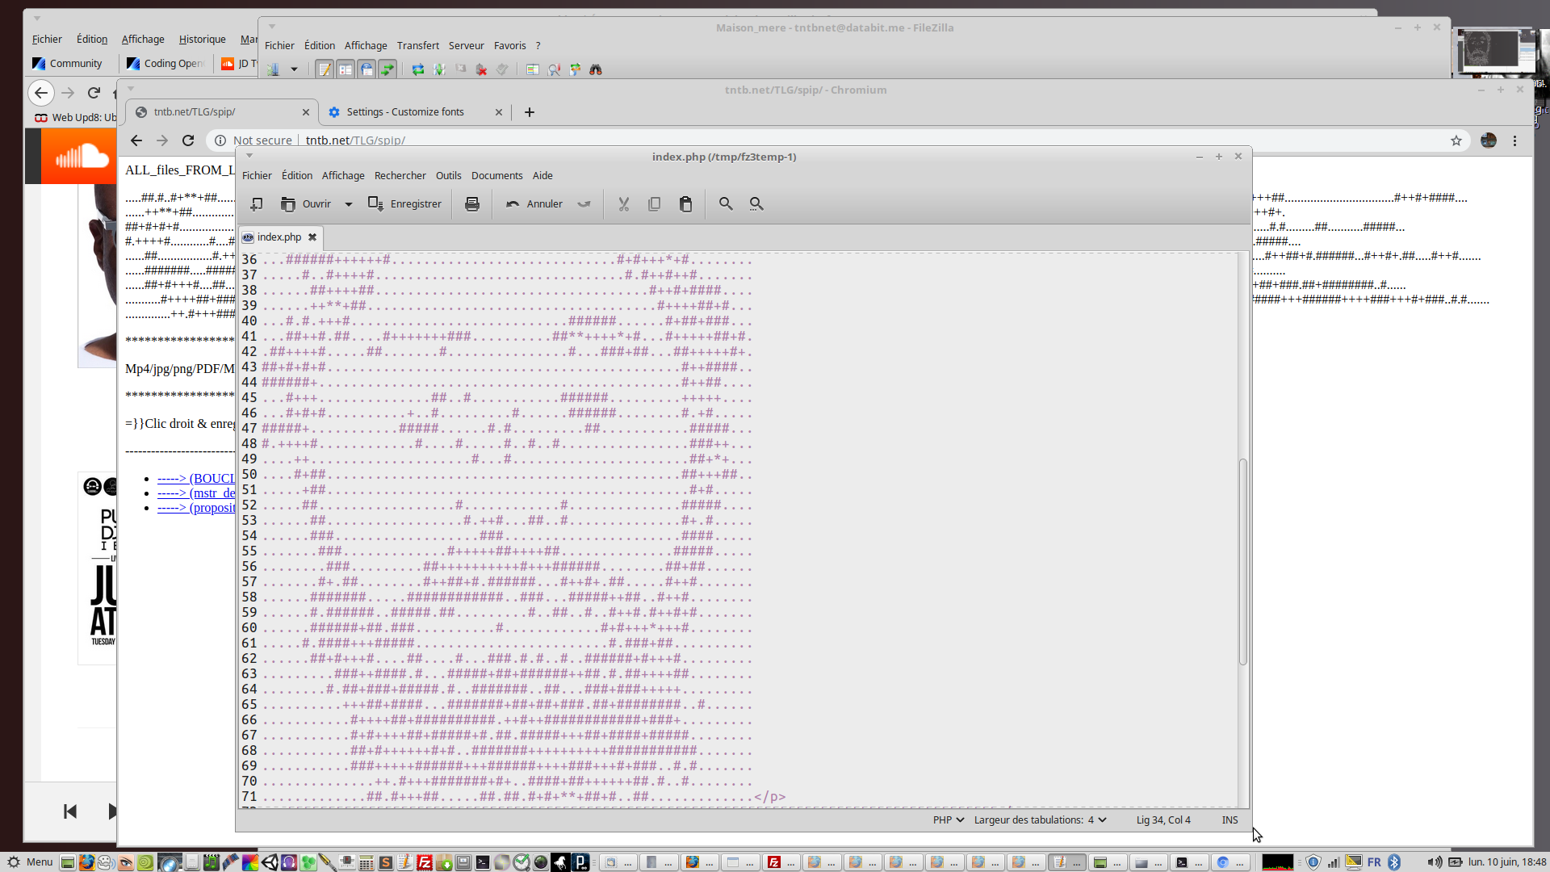Click the paste clipboard icon

coord(685,204)
